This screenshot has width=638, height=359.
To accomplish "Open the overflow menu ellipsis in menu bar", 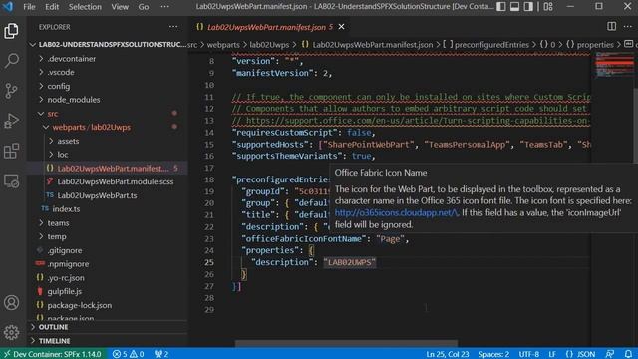I will point(164,7).
